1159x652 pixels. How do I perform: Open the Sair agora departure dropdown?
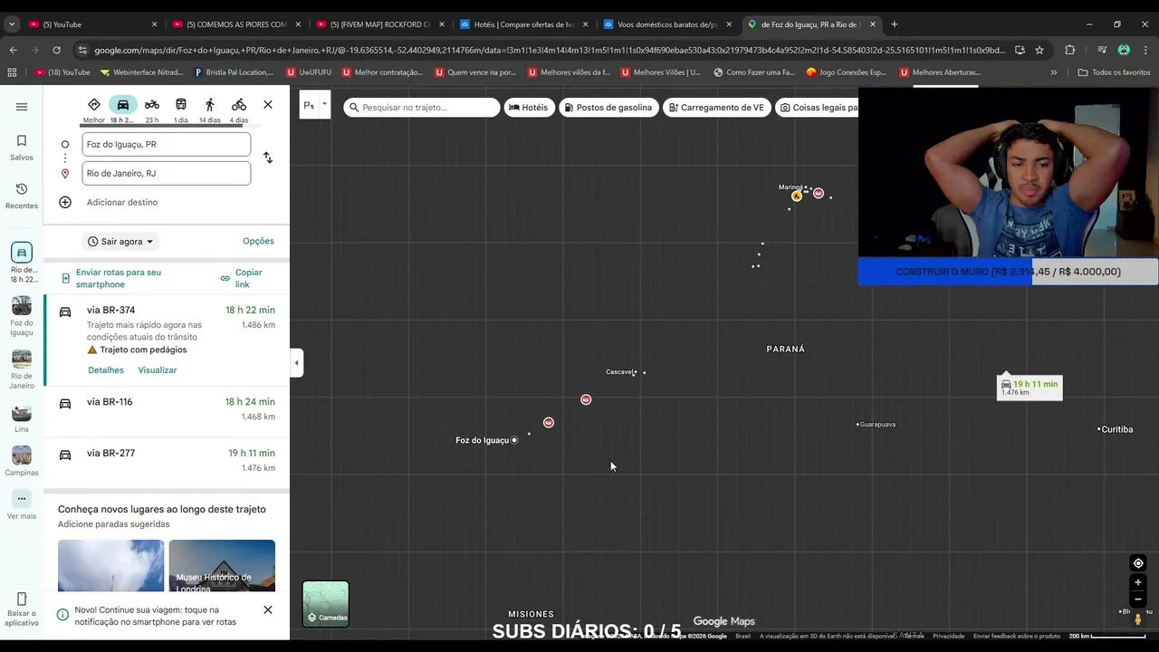coord(121,242)
